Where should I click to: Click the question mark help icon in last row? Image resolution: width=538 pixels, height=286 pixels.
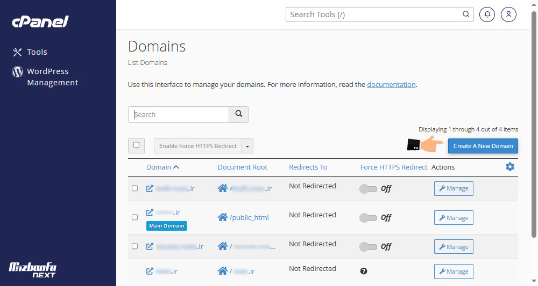[x=364, y=271]
